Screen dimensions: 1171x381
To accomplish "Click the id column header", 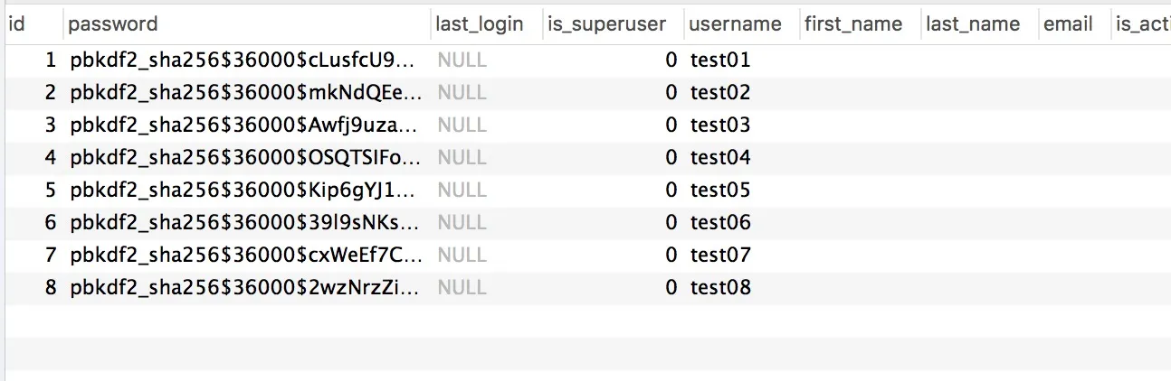I will pos(16,24).
